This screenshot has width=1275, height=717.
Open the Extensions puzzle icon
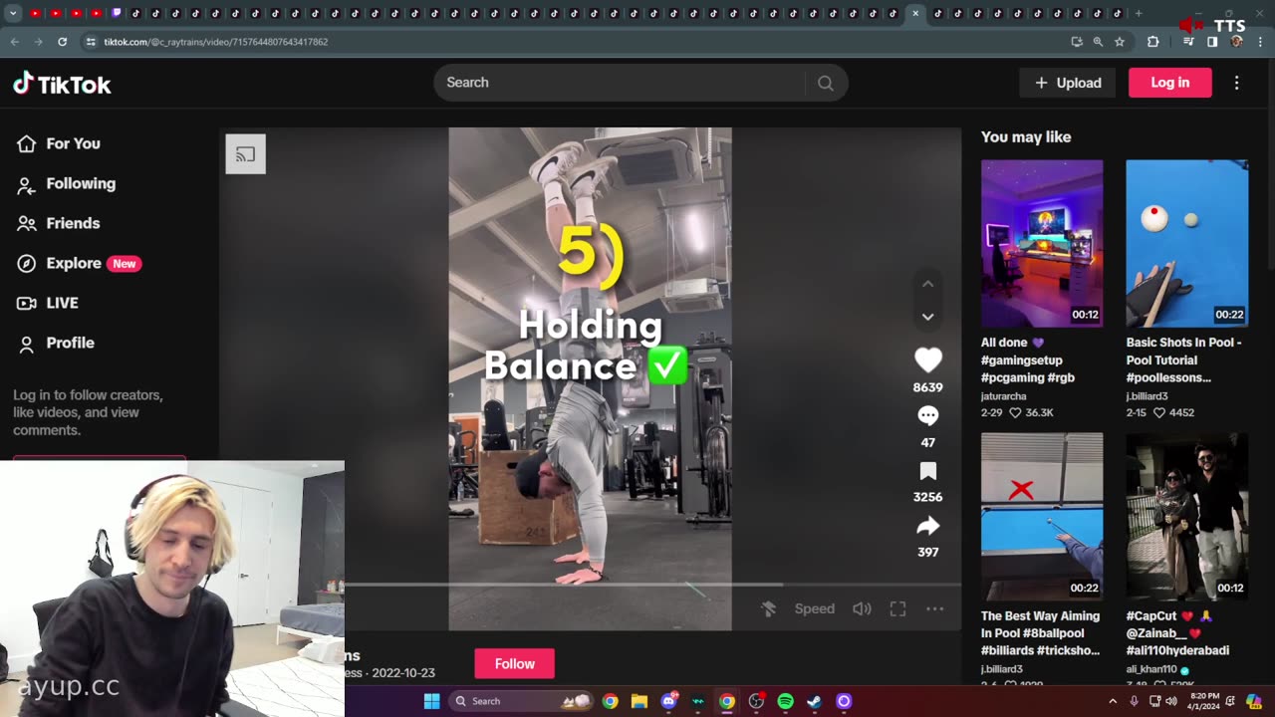pos(1152,42)
